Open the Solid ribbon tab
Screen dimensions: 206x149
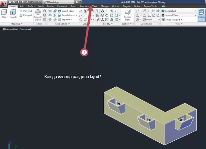[x=22, y=6]
